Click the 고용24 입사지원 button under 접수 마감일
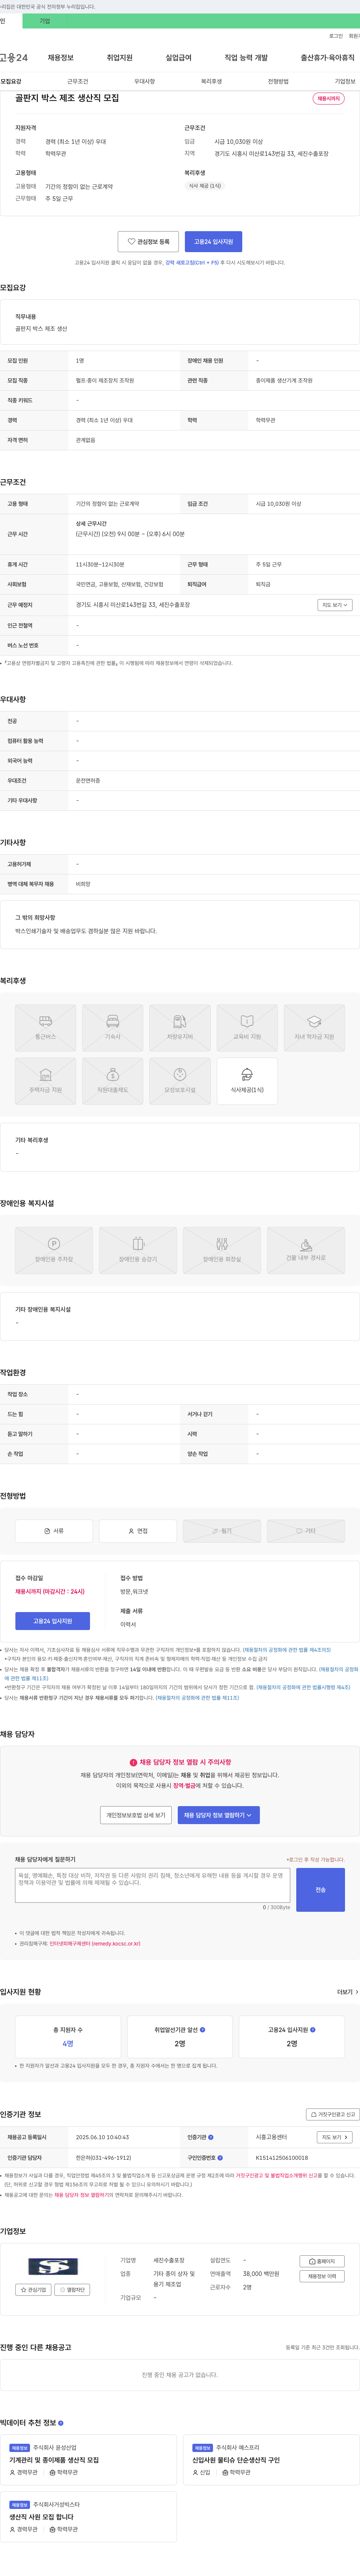The width and height of the screenshot is (360, 2576). pos(53,1621)
